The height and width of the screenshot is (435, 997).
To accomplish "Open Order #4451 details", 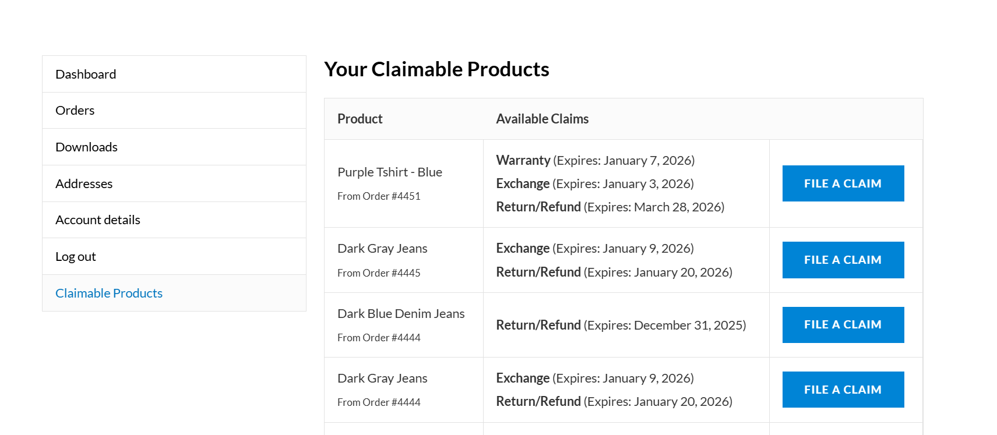I will coord(379,196).
